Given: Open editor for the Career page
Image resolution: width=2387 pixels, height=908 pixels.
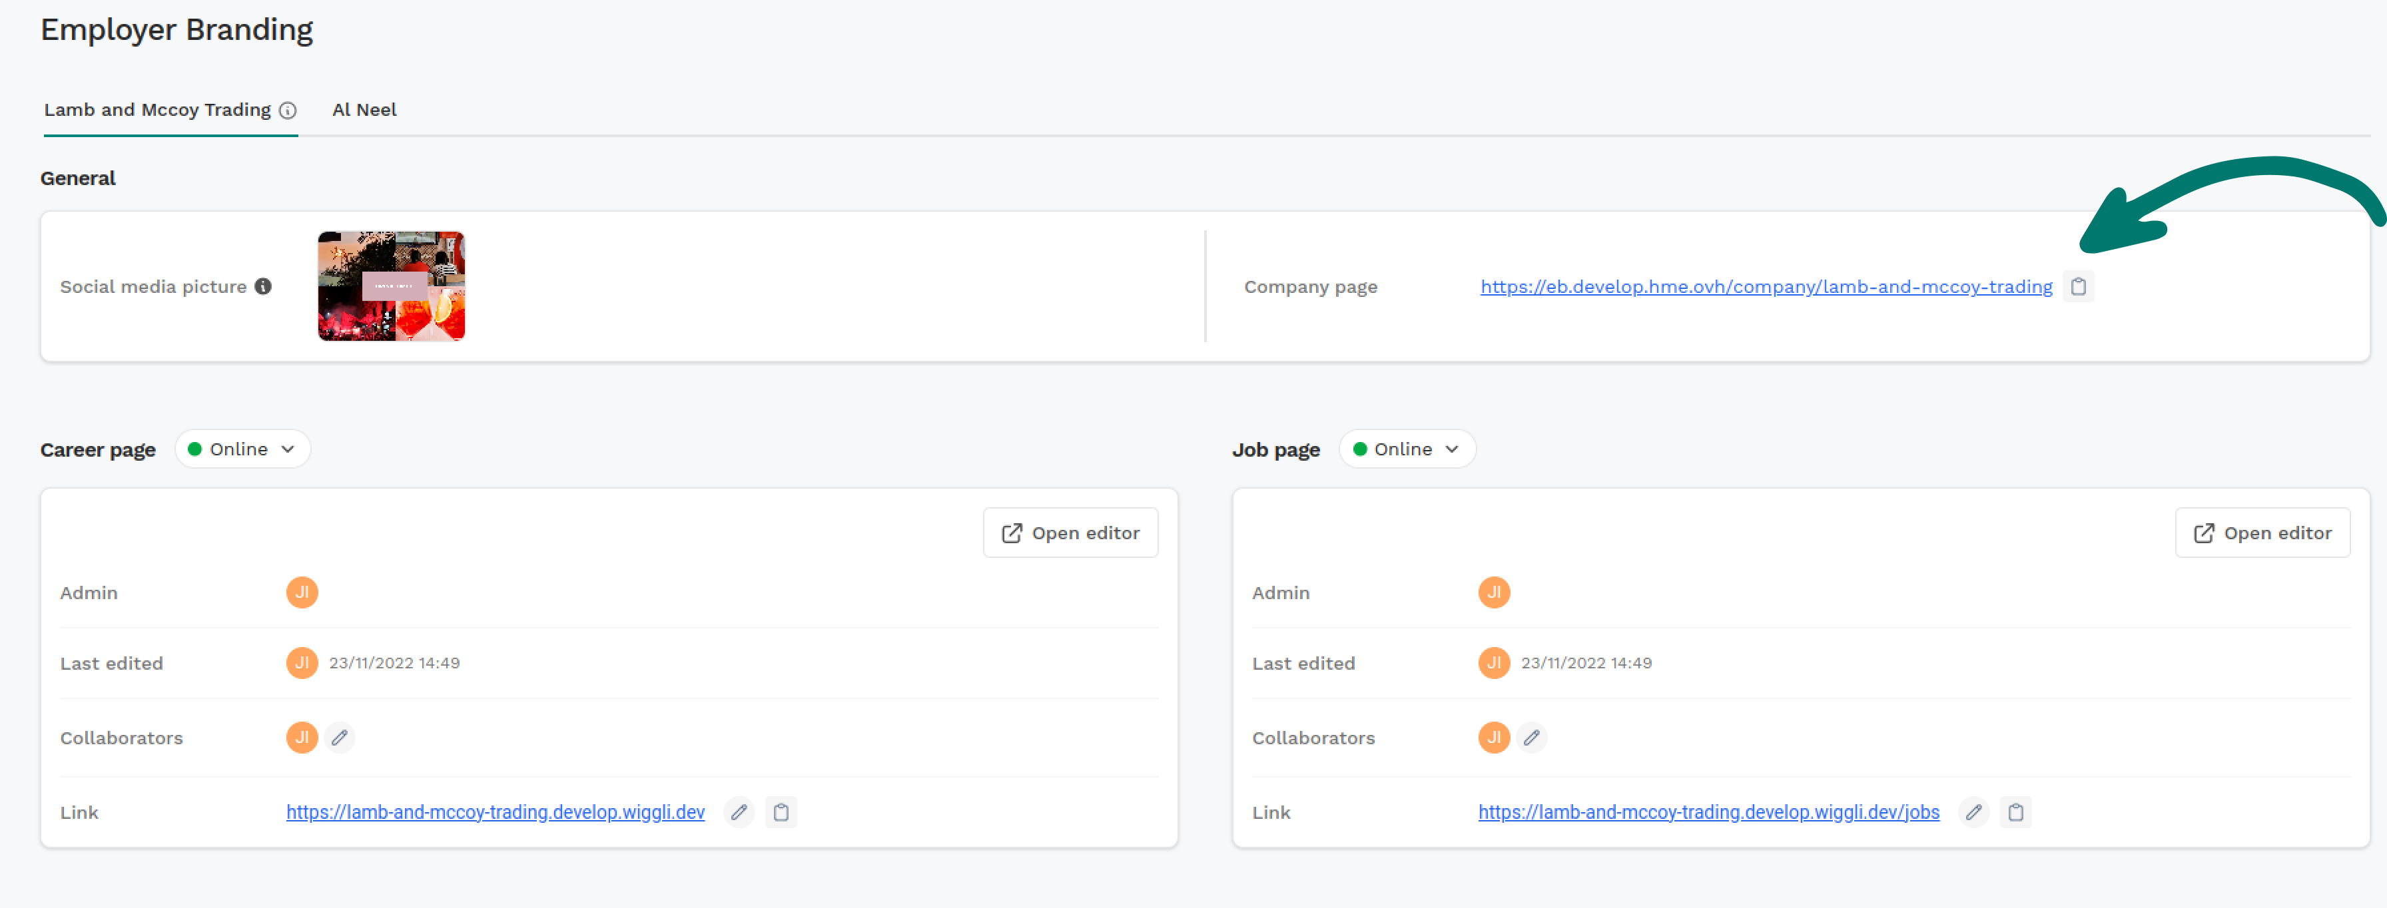Looking at the screenshot, I should [x=1070, y=533].
